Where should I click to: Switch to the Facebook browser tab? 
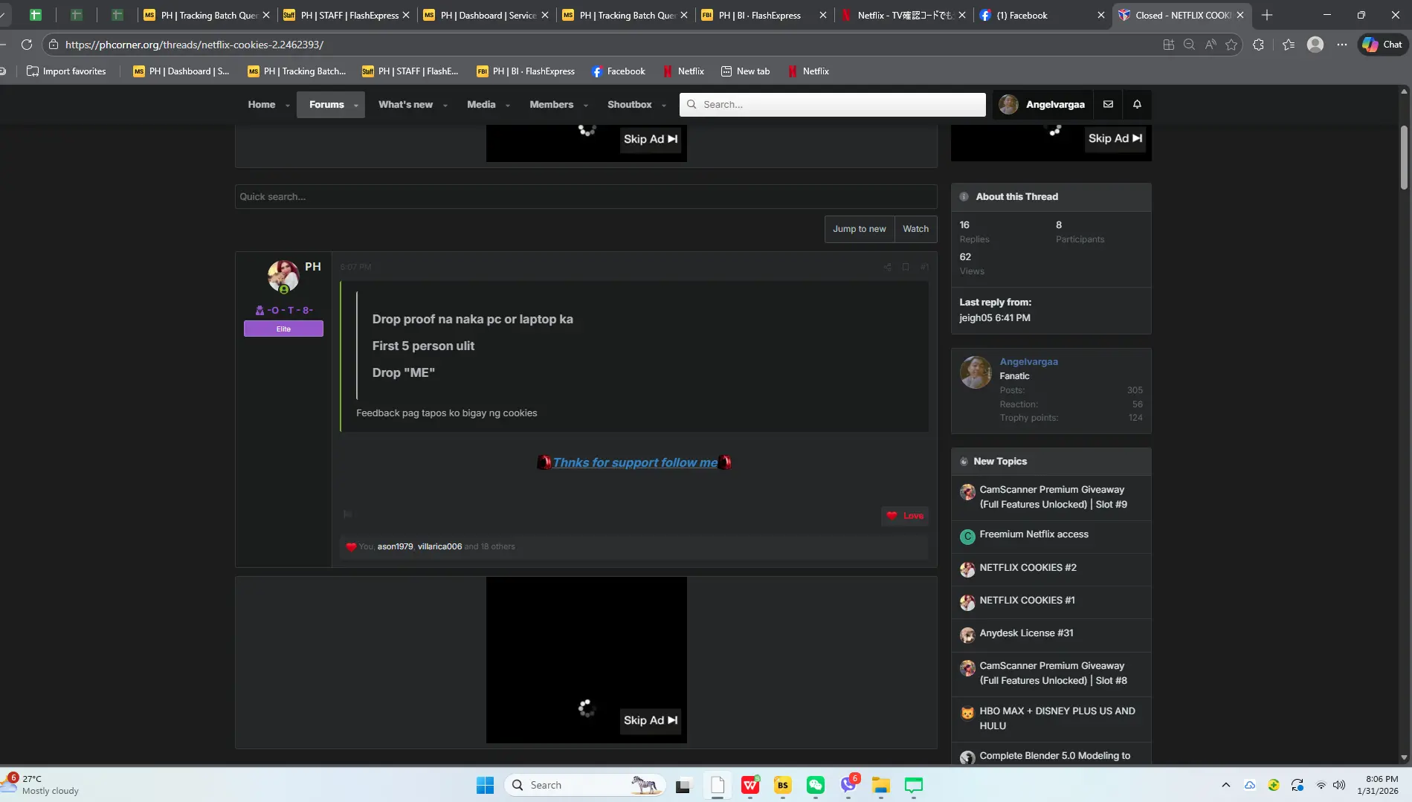click(1042, 15)
